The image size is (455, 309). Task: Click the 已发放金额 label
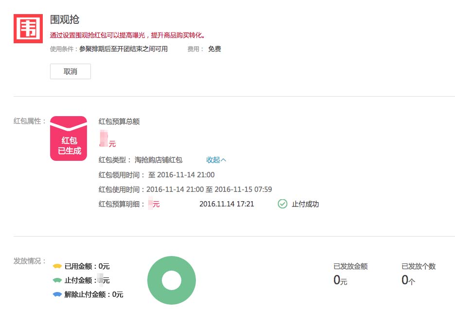coord(350,266)
